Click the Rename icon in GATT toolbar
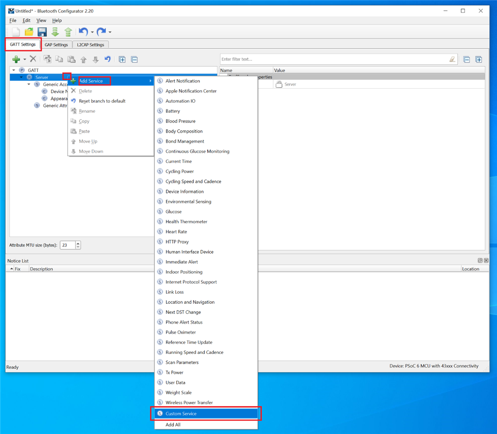Screen dimensions: 497x434 click(x=48, y=59)
